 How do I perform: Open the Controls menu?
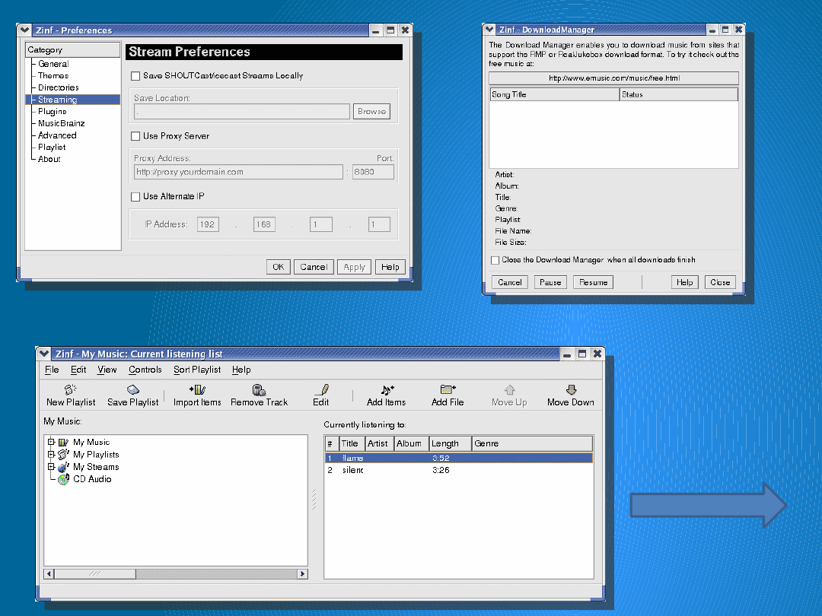(145, 370)
